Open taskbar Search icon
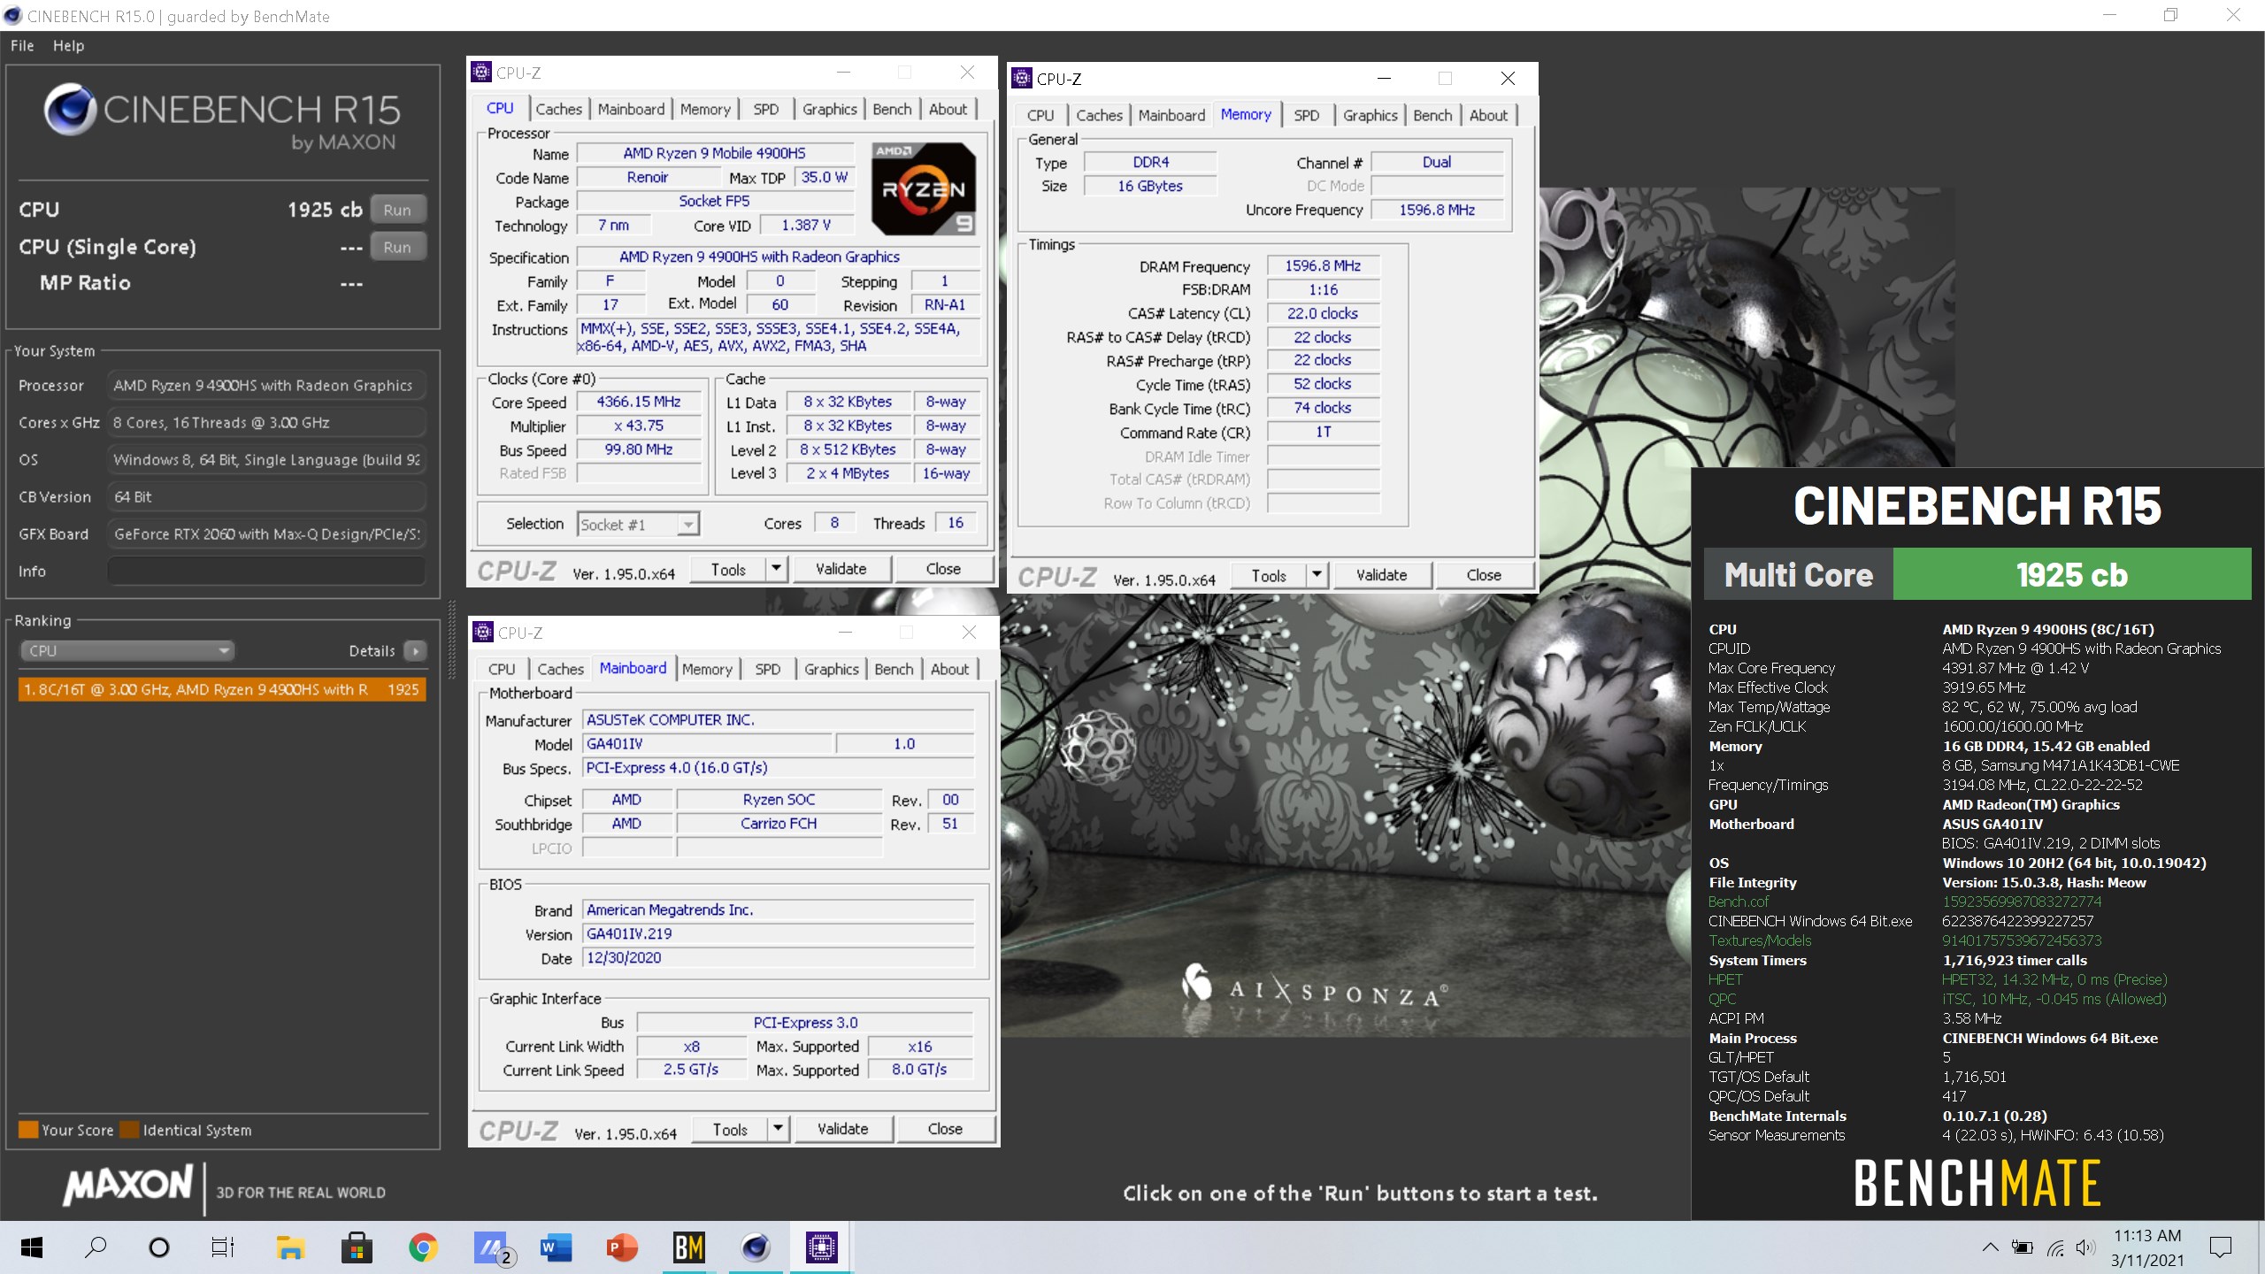 (x=96, y=1247)
